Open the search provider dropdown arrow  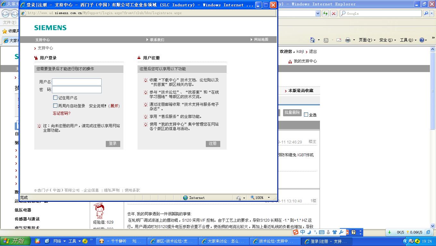432,13
